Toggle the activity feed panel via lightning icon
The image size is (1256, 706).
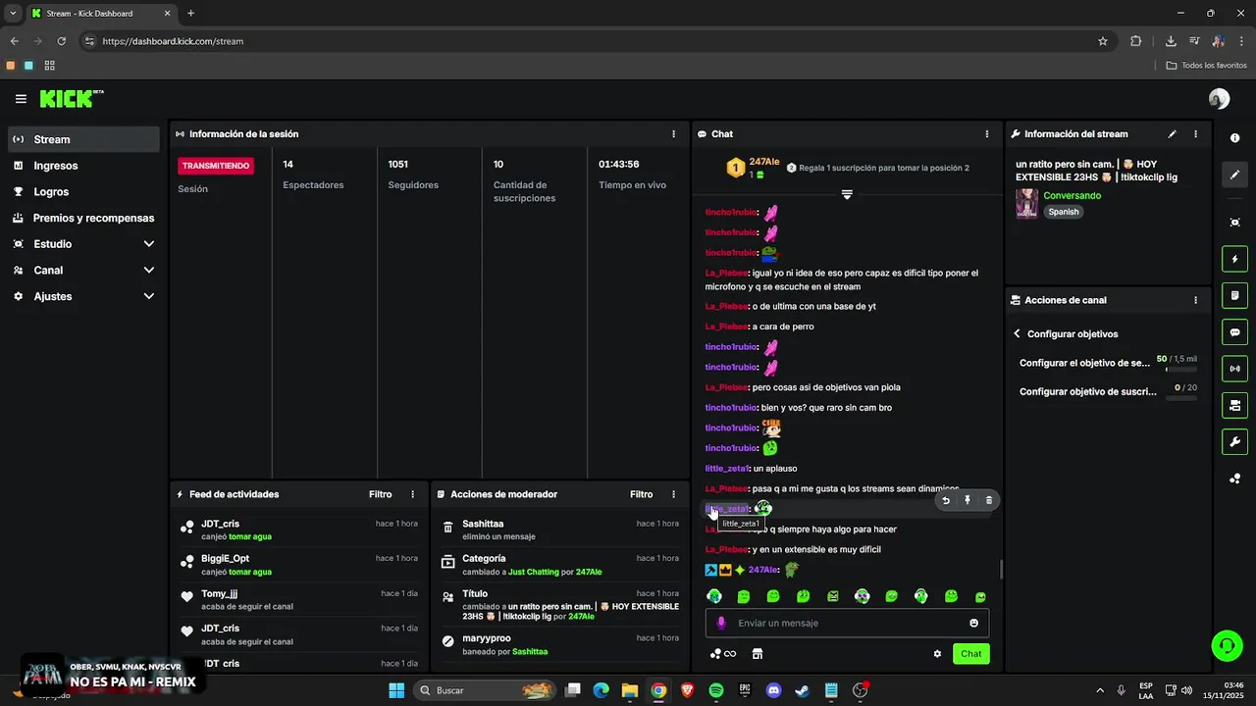pos(1234,260)
